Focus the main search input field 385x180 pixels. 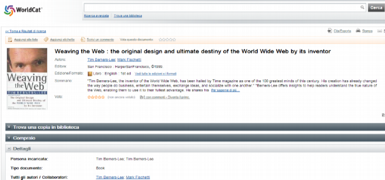click(x=225, y=8)
